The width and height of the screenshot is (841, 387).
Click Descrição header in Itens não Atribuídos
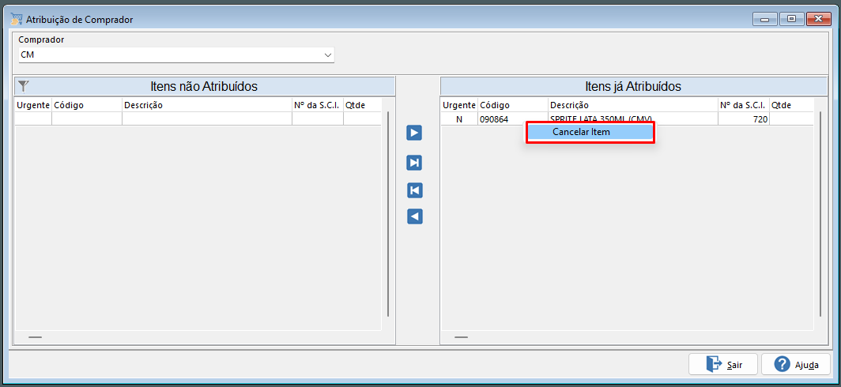coord(207,105)
